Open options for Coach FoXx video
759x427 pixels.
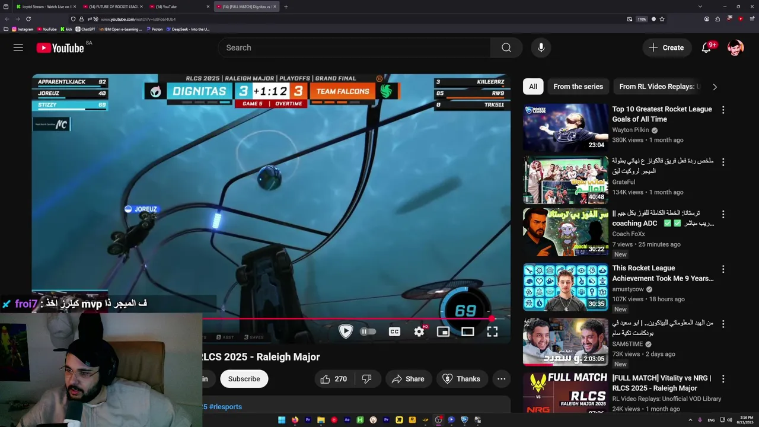point(723,213)
